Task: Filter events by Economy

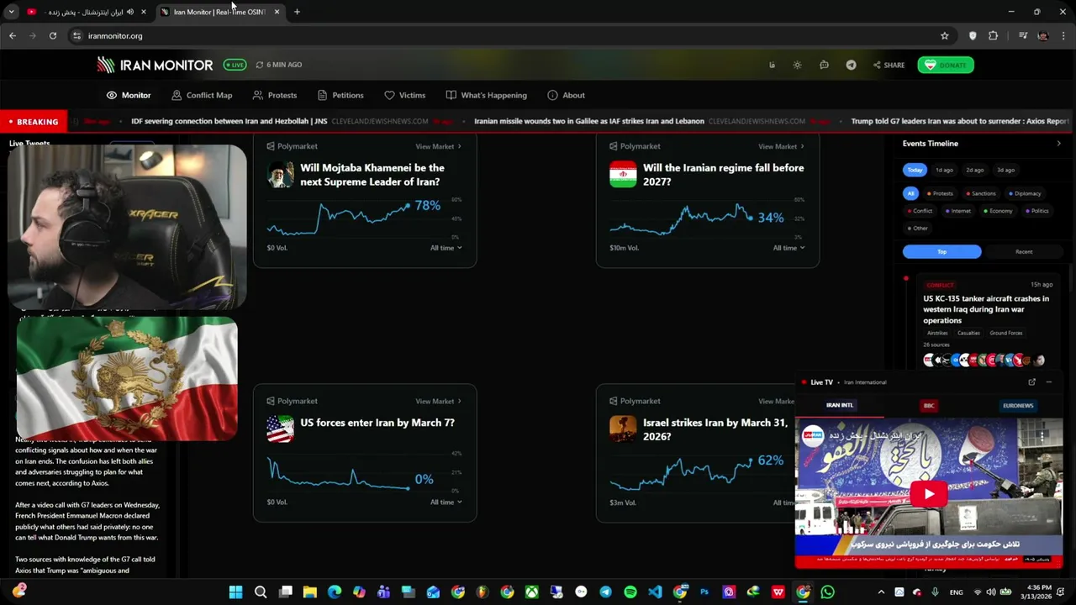Action: pos(998,211)
